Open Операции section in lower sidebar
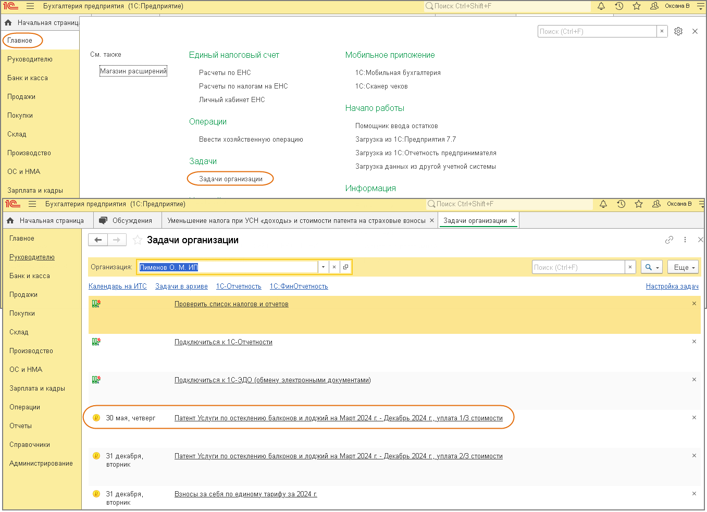This screenshot has width=707, height=512. coord(24,407)
